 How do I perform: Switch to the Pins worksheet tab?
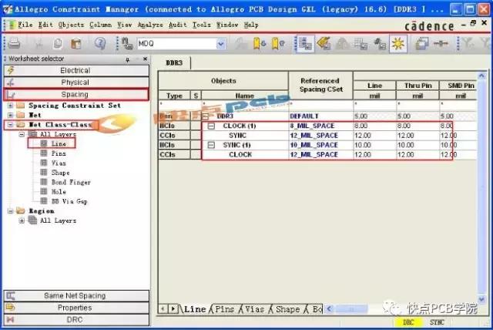(224, 309)
